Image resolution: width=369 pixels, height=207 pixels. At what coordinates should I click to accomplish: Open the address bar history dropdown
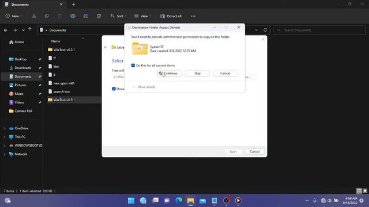pyautogui.click(x=256, y=30)
